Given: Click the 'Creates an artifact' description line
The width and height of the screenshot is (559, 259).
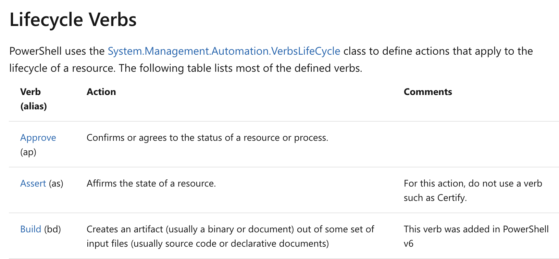Looking at the screenshot, I should (230, 229).
